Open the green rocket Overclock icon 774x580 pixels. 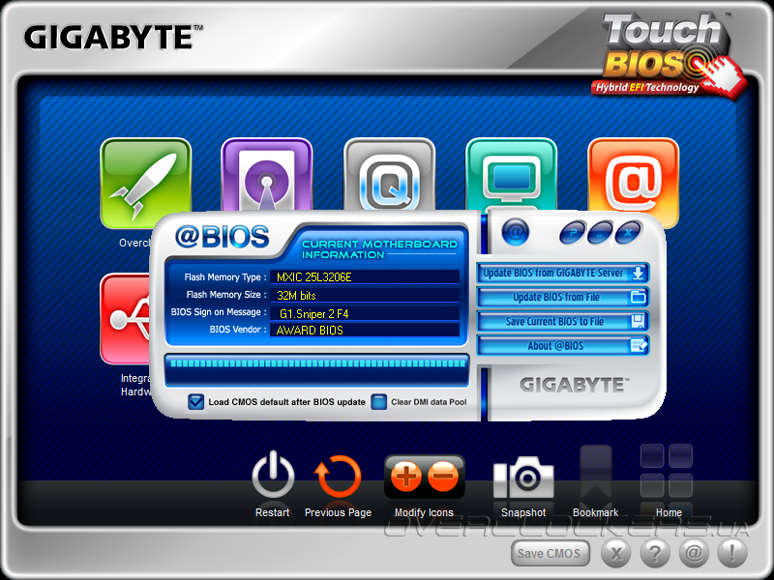click(146, 183)
